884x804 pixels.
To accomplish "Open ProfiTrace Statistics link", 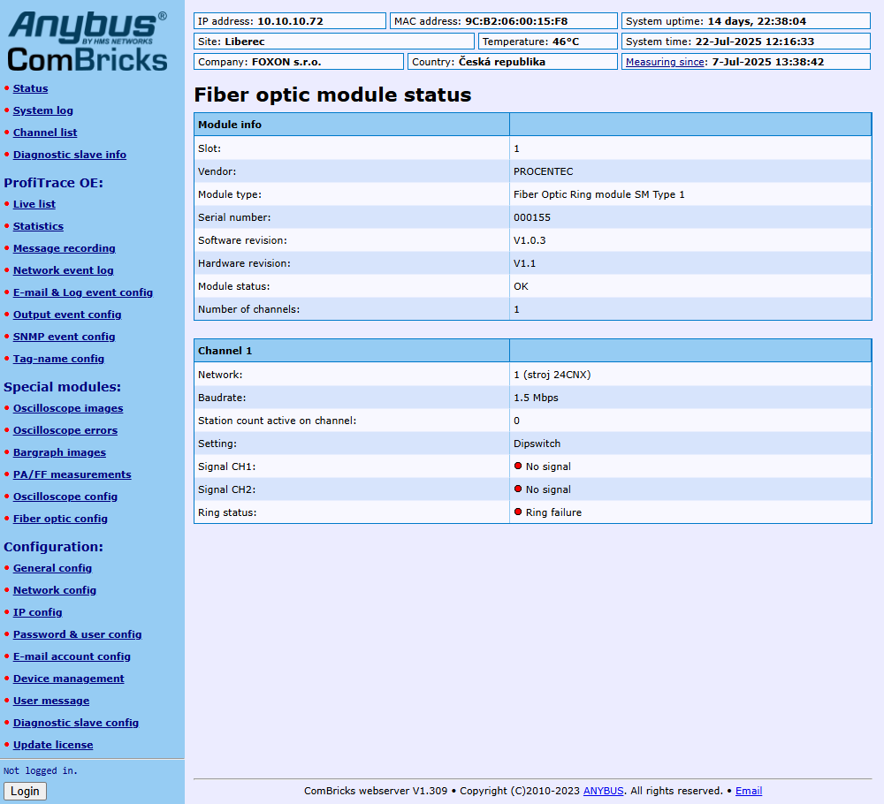I will [38, 226].
